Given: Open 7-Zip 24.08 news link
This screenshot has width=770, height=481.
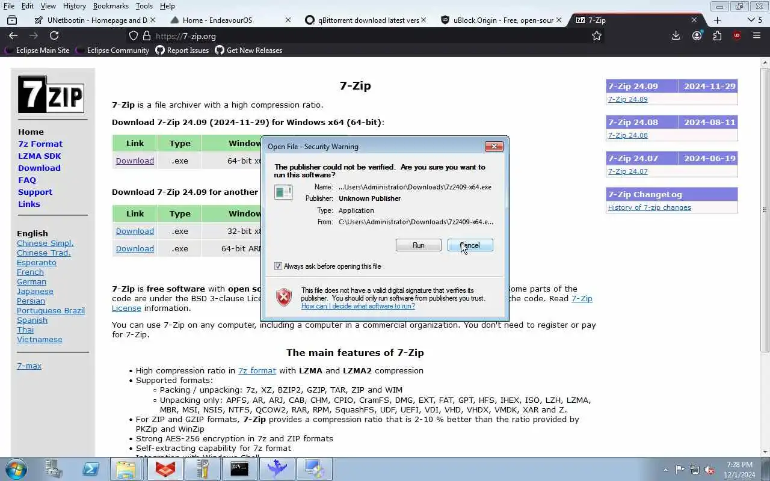Looking at the screenshot, I should pyautogui.click(x=627, y=135).
